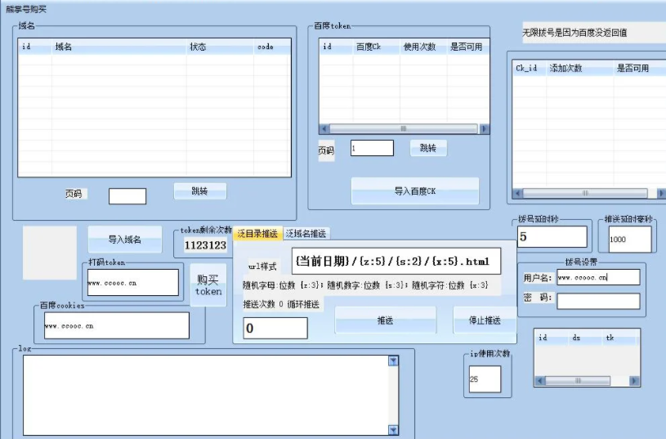This screenshot has width=666, height=439.
Task: Click right scroll arrow of 百度token table
Action: pos(485,129)
